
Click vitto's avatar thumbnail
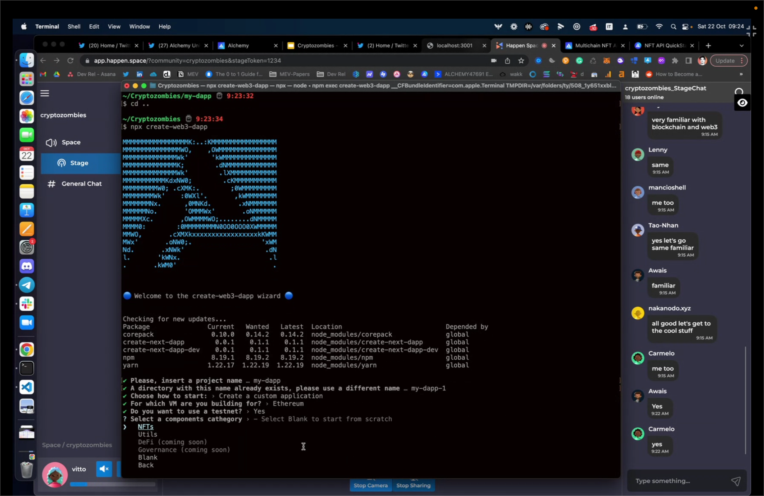pos(55,475)
